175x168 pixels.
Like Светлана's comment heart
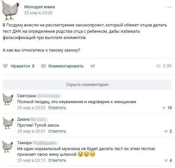(164, 108)
